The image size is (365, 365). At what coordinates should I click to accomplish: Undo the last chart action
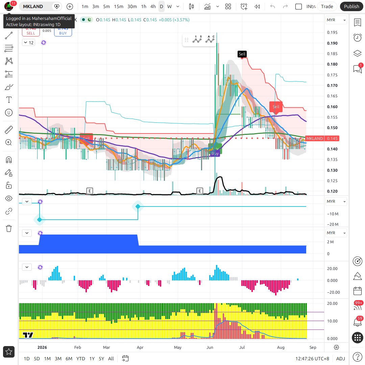click(x=273, y=6)
